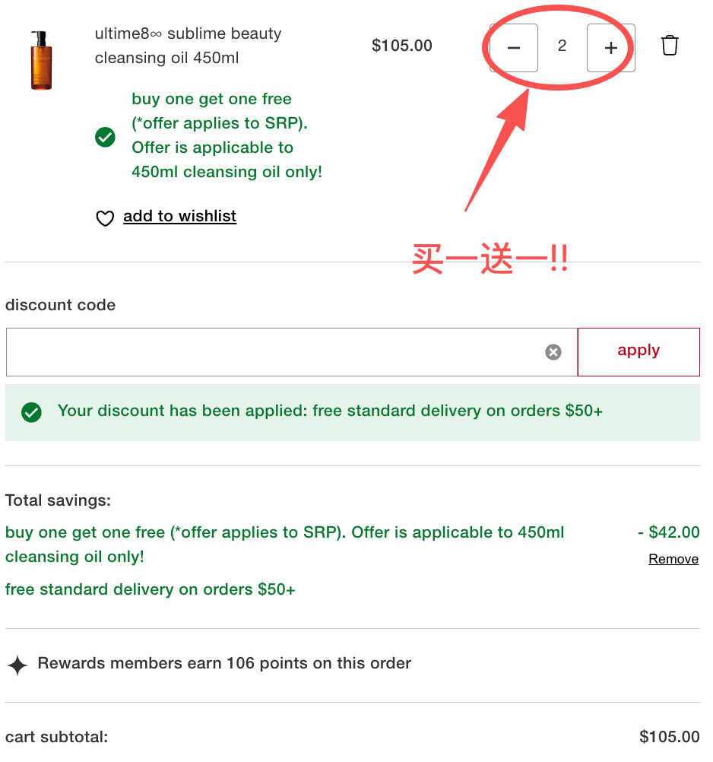Click the rewards members 106 points text

point(224,663)
